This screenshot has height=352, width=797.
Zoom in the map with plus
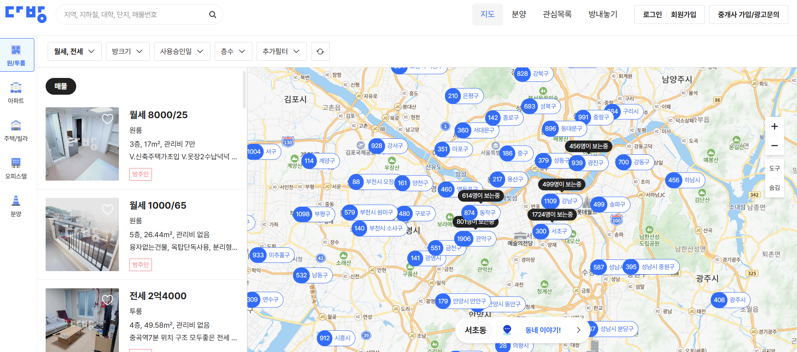[x=774, y=127]
